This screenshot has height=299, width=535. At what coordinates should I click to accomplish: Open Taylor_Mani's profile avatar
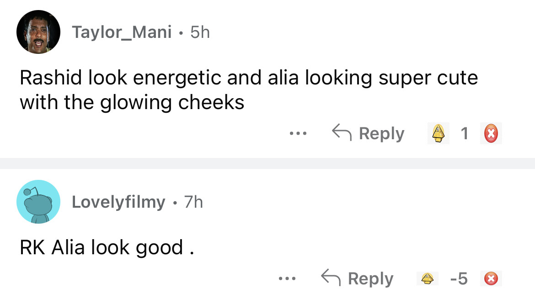pyautogui.click(x=38, y=32)
